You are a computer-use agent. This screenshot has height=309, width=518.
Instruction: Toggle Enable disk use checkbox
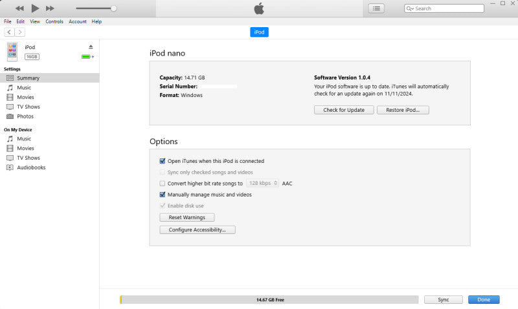pyautogui.click(x=163, y=206)
